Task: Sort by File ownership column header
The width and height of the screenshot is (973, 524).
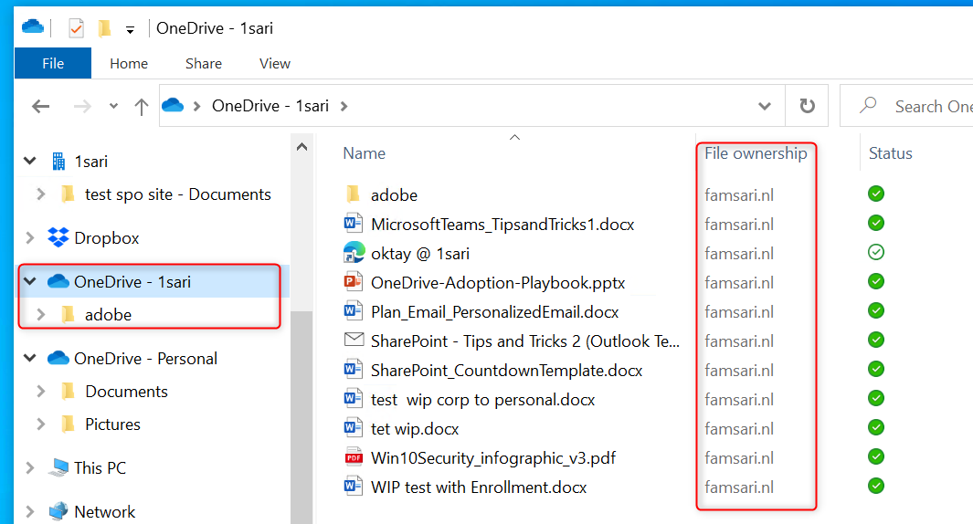Action: [x=756, y=153]
